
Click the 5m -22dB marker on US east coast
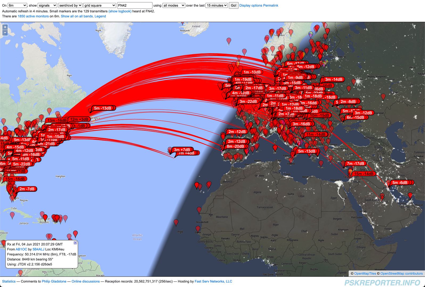pyautogui.click(x=22, y=164)
